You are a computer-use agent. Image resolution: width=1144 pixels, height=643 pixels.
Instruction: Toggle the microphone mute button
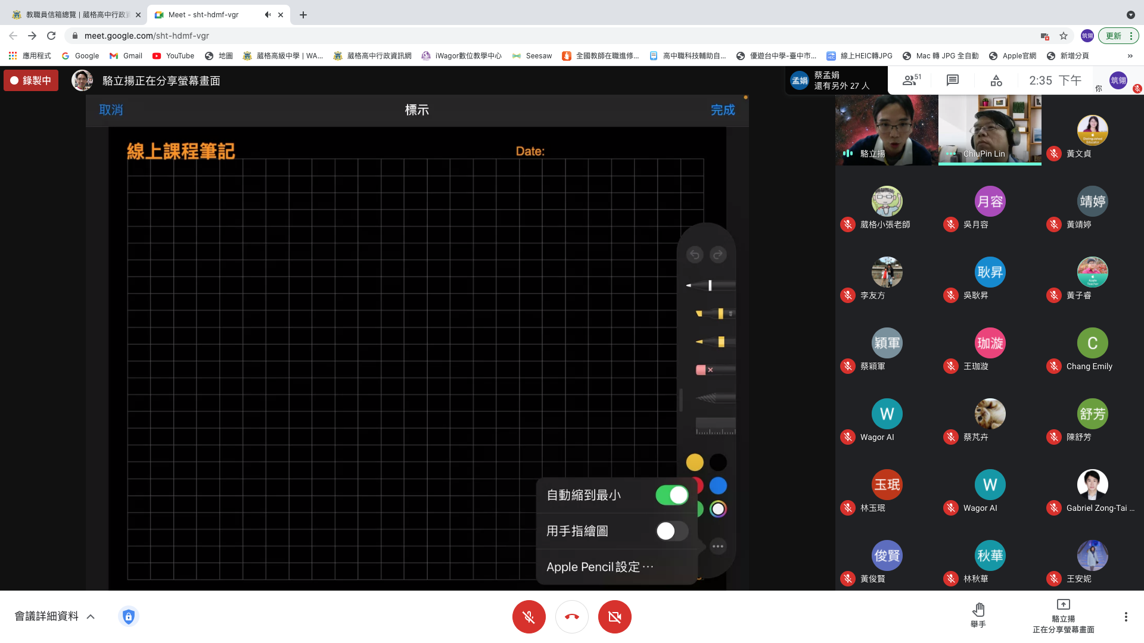tap(529, 617)
